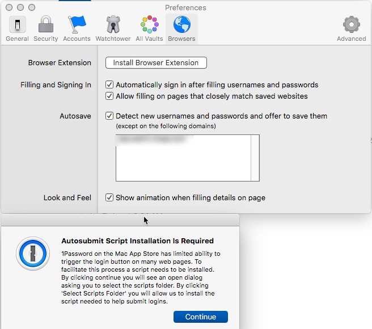The width and height of the screenshot is (372, 329).
Task: Click Continue in the Autosubmit dialog
Action: (201, 317)
